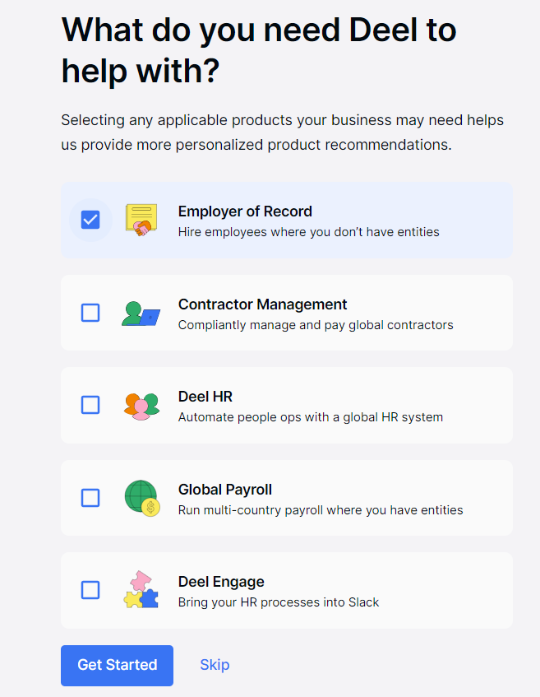The height and width of the screenshot is (697, 540).
Task: Select the Deel Engage checkbox
Action: (90, 590)
